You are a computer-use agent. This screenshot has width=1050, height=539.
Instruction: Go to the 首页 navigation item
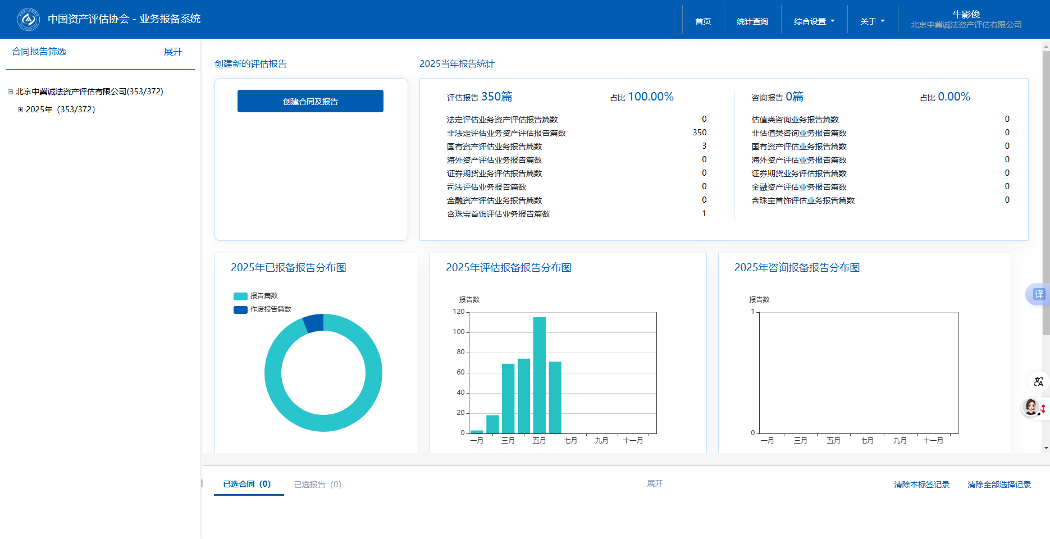coord(703,21)
